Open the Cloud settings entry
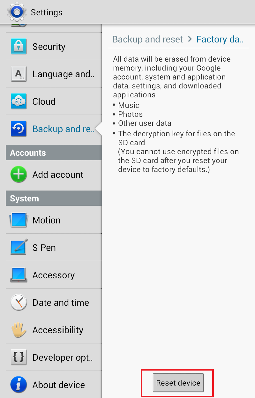This screenshot has width=255, height=398. tap(54, 101)
